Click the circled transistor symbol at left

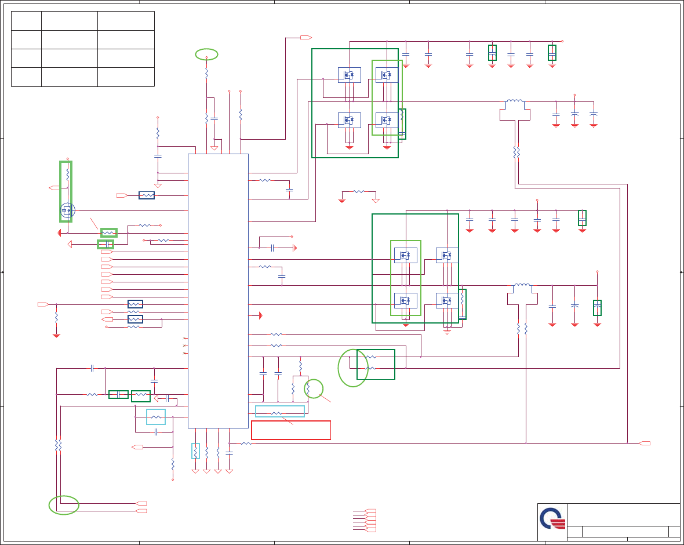tap(68, 210)
